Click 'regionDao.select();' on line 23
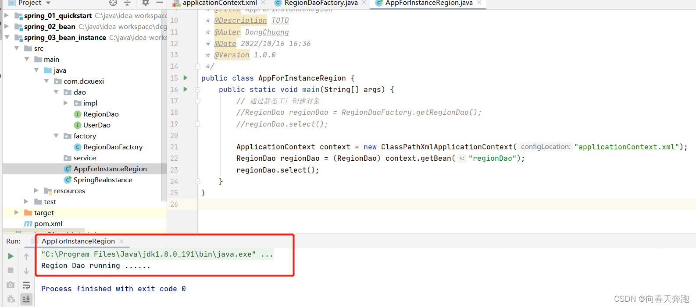696x307 pixels. coord(278,170)
